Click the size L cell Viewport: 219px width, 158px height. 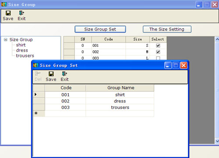pos(138,58)
